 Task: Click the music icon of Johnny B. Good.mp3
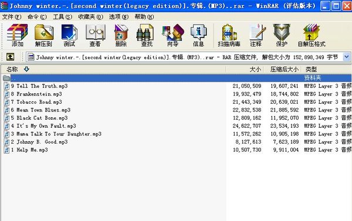pyautogui.click(x=6, y=142)
